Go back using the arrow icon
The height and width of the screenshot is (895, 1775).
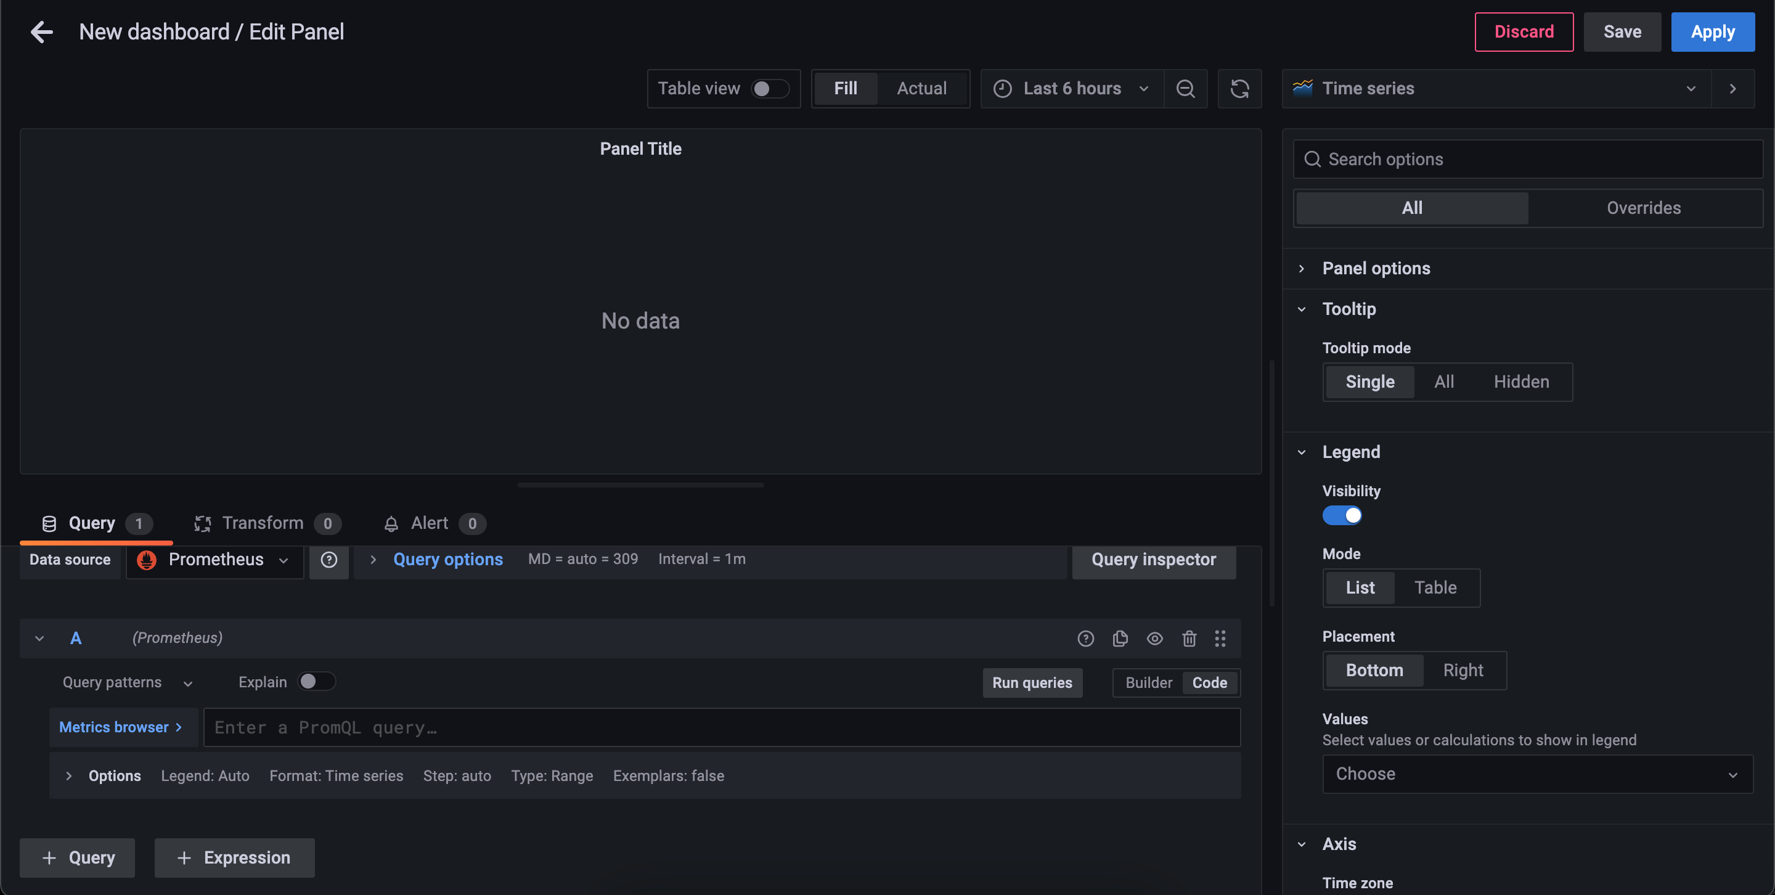(x=42, y=31)
